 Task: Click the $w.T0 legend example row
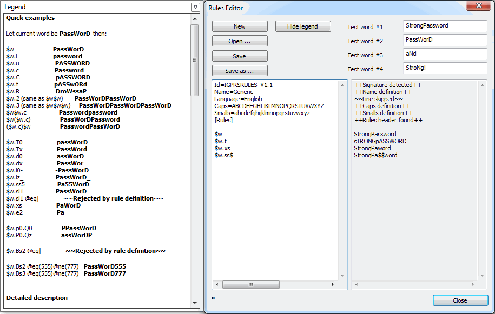click(x=47, y=142)
